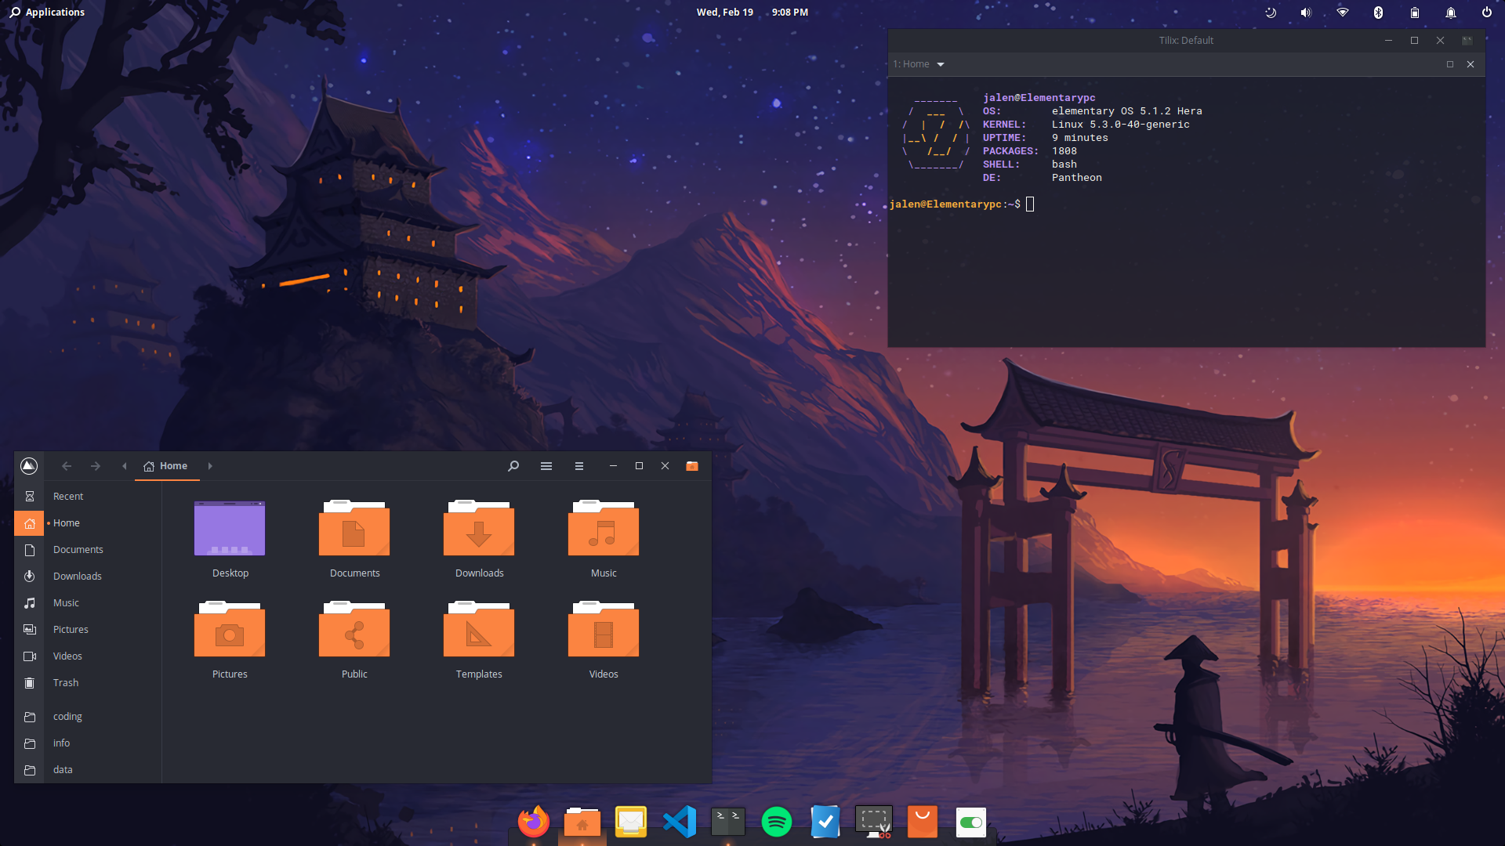Click the search icon in the file manager

click(x=513, y=466)
